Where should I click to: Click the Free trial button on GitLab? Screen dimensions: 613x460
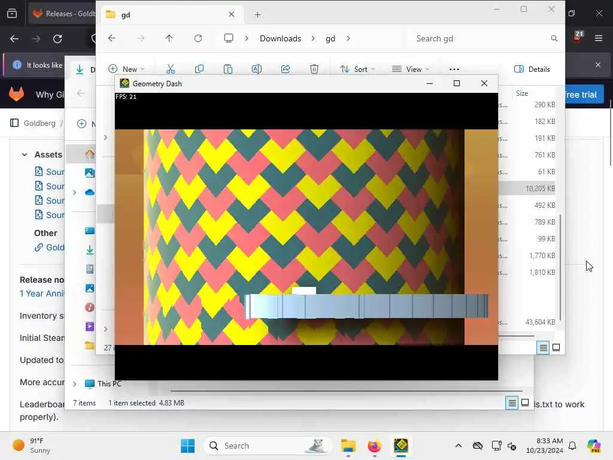581,95
